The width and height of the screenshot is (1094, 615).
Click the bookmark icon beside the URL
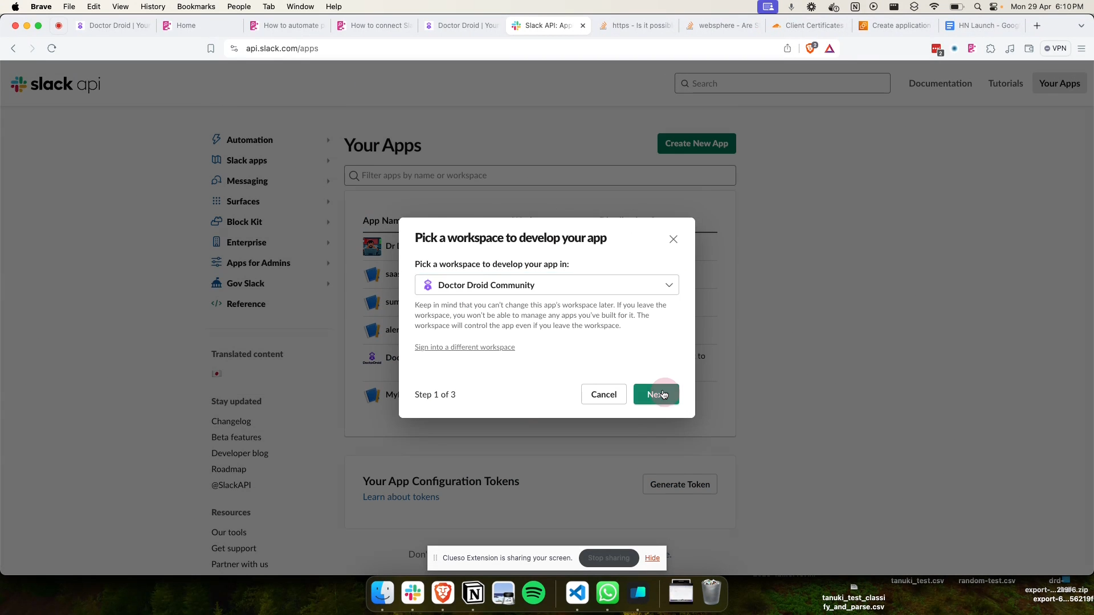pos(211,48)
